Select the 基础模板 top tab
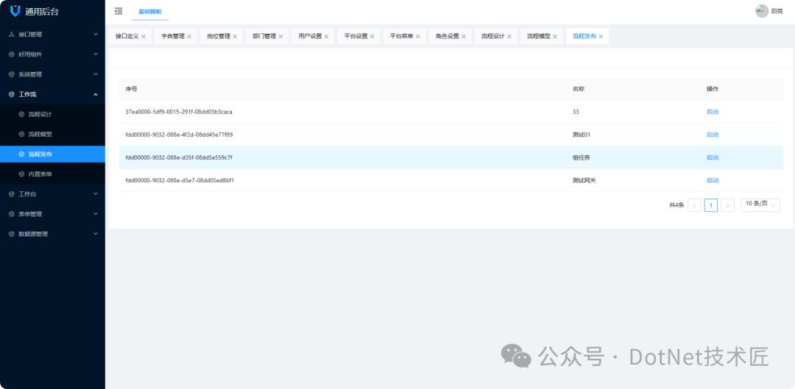 (150, 12)
